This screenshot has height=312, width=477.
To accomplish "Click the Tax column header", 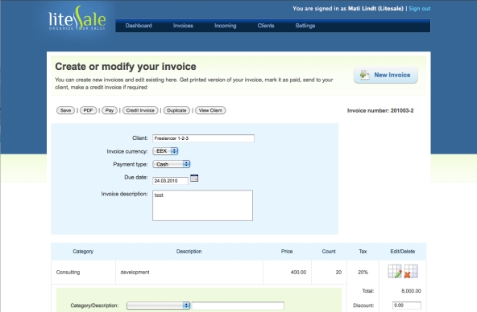I will pyautogui.click(x=363, y=252).
